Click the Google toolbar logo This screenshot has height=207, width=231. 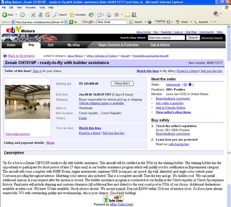coord(87,22)
